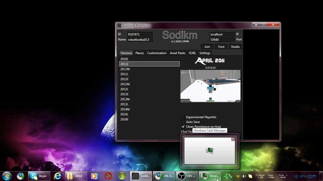Image resolution: width=323 pixels, height=181 pixels.
Task: Select version 2011L in list
Action: coord(149,74)
